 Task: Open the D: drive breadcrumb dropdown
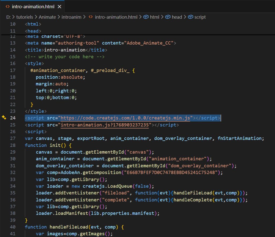tap(8, 17)
